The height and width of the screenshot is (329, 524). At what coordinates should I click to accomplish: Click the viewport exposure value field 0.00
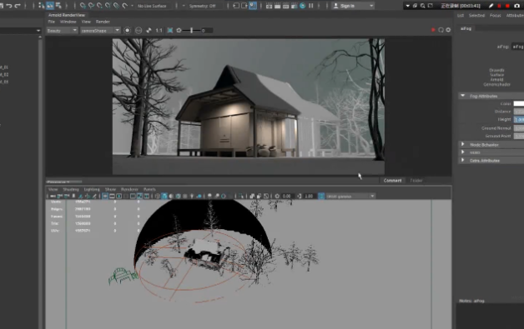[x=287, y=197]
